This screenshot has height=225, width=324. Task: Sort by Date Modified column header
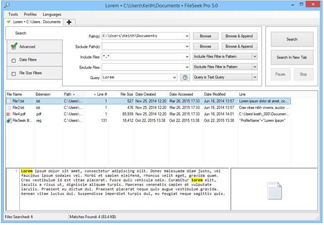220,94
